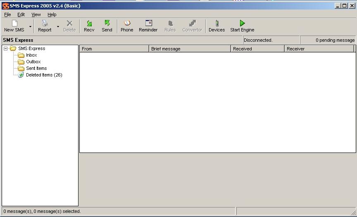
Task: Click the SMS Express heading bar label
Action: point(18,40)
